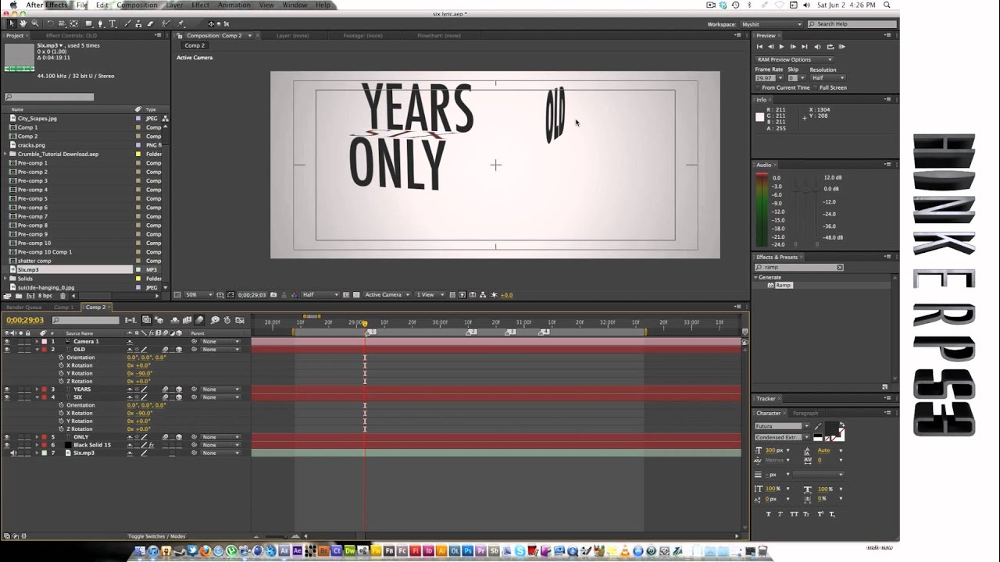1000x562 pixels.
Task: Select the Brush tool
Action: tap(127, 23)
